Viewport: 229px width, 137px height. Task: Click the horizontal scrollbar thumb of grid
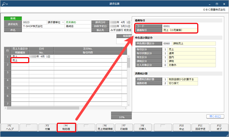(43, 108)
